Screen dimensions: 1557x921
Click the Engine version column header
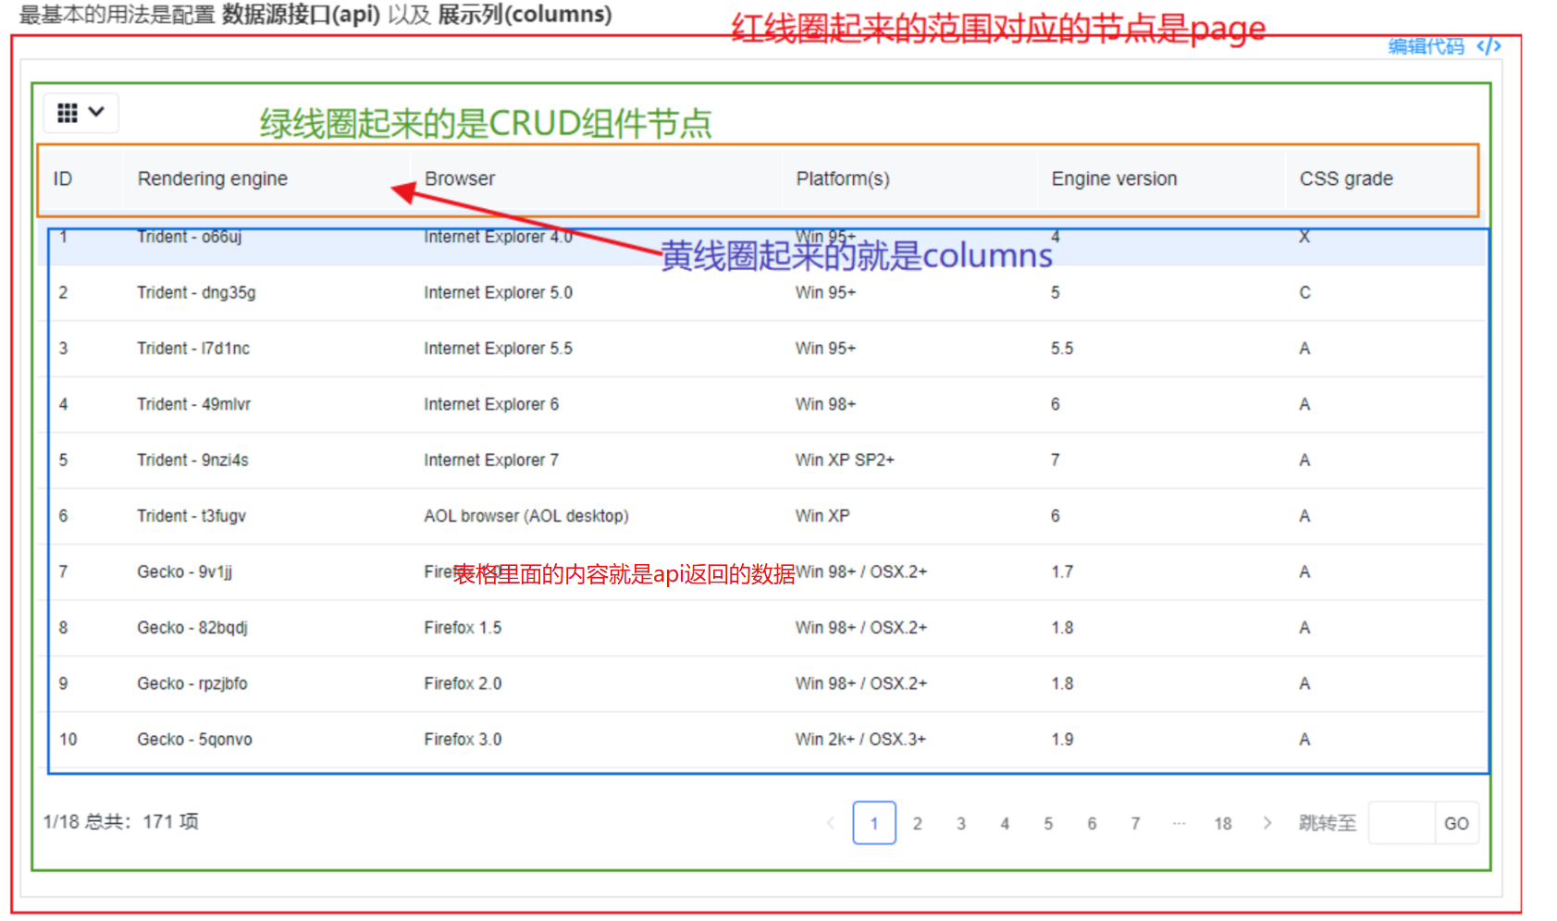pyautogui.click(x=1114, y=178)
